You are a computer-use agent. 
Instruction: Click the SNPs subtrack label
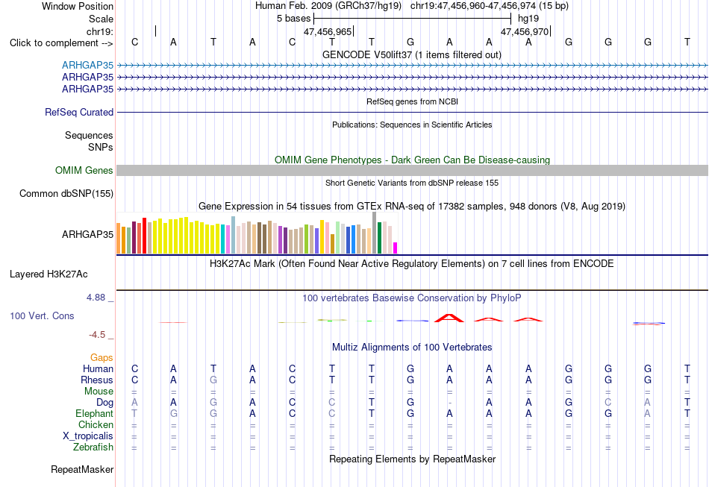coord(101,147)
